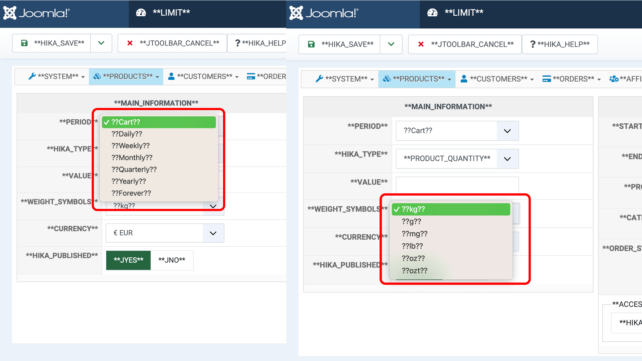The height and width of the screenshot is (361, 642).
Task: Choose ??lb?? from weight symbols list
Action: 412,246
